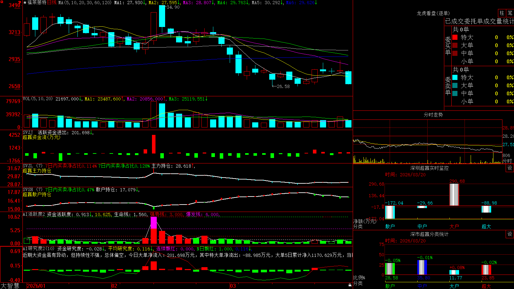Open the AI活跃度2 indicator header
514x289 pixels.
point(34,215)
